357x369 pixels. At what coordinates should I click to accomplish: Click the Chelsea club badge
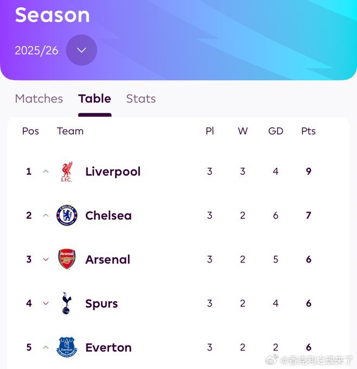pos(67,215)
